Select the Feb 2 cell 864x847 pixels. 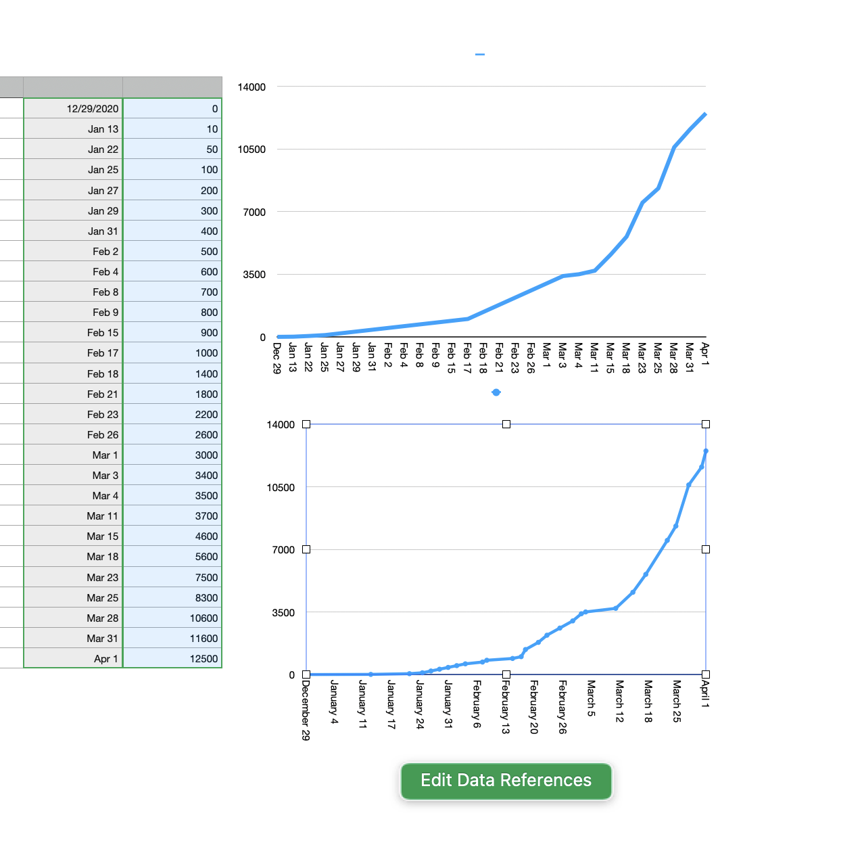pyautogui.click(x=73, y=251)
